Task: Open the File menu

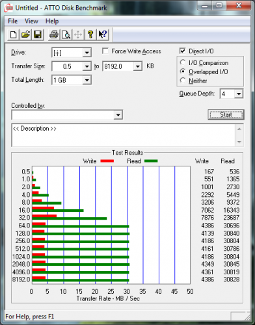Action: tap(12, 21)
